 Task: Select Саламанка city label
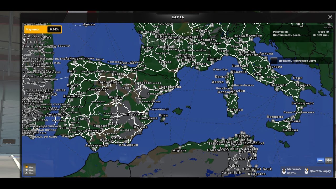[x=98, y=90]
